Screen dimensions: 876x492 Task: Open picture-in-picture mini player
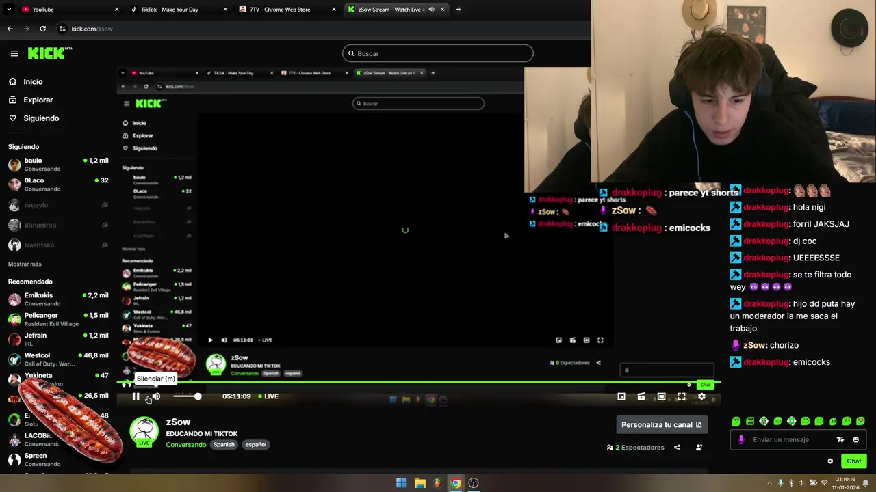point(621,396)
